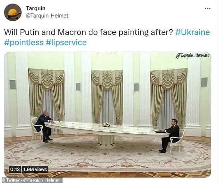Click the tweet text about face painting
This screenshot has height=183, width=224.
[89, 32]
